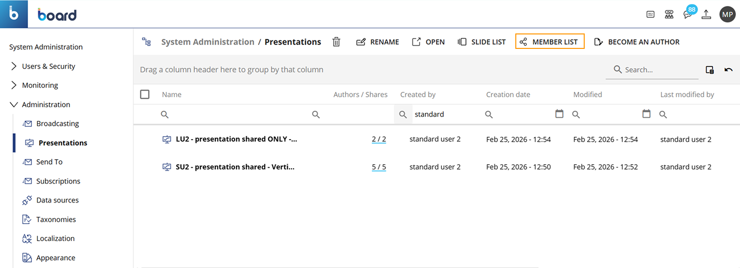Open Presentations in sidebar
The height and width of the screenshot is (268, 740).
(x=63, y=143)
